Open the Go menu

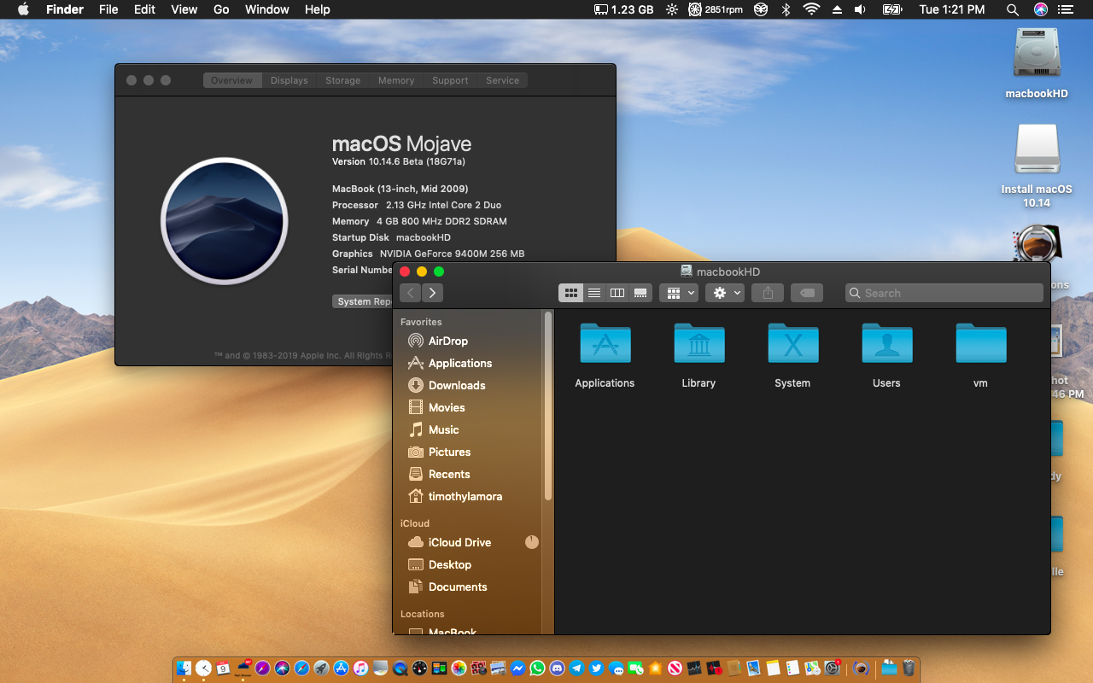click(221, 9)
